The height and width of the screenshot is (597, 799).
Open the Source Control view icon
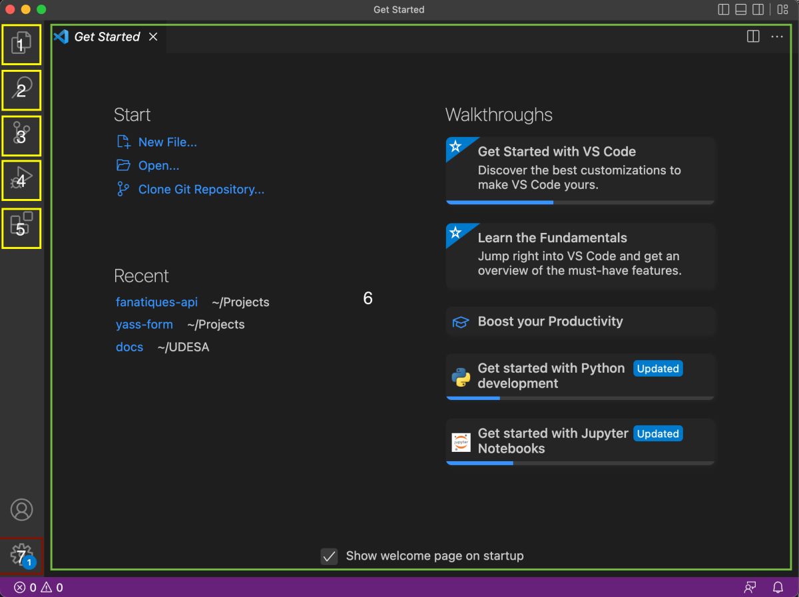(21, 135)
